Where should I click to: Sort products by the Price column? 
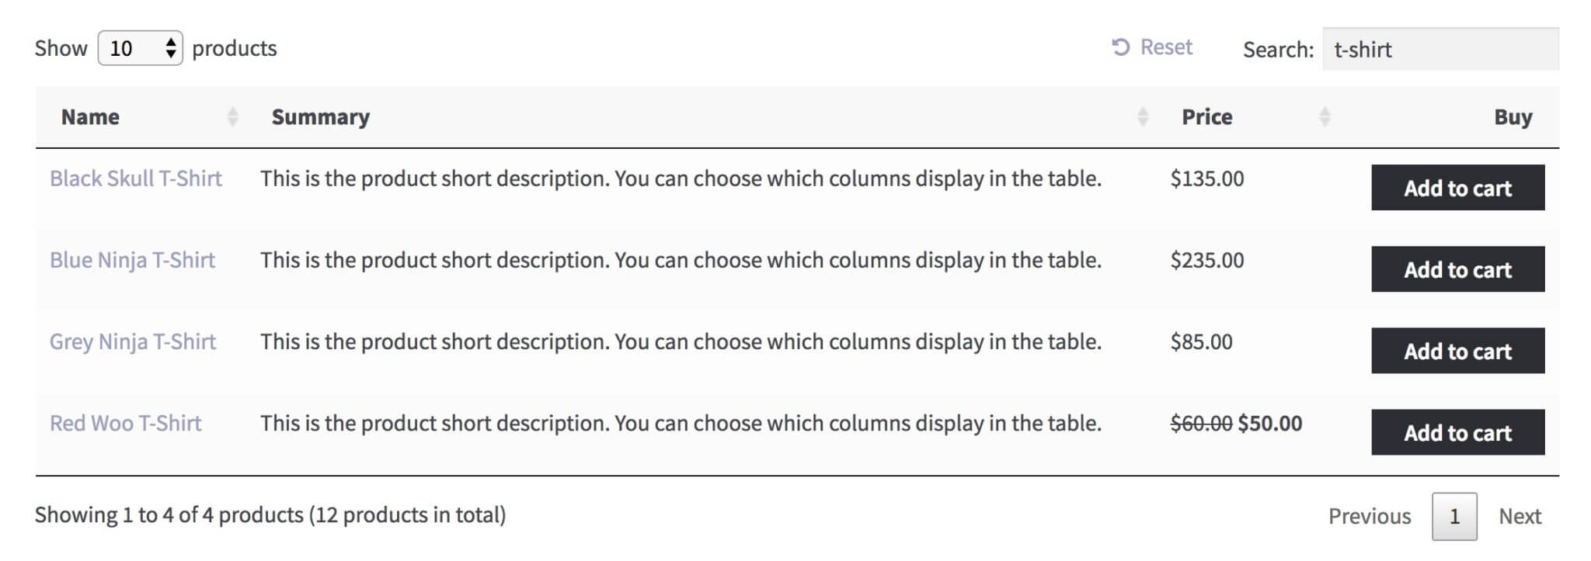tap(1206, 116)
